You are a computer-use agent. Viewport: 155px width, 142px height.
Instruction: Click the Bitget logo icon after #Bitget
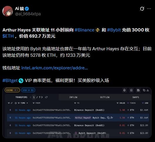[21, 81]
